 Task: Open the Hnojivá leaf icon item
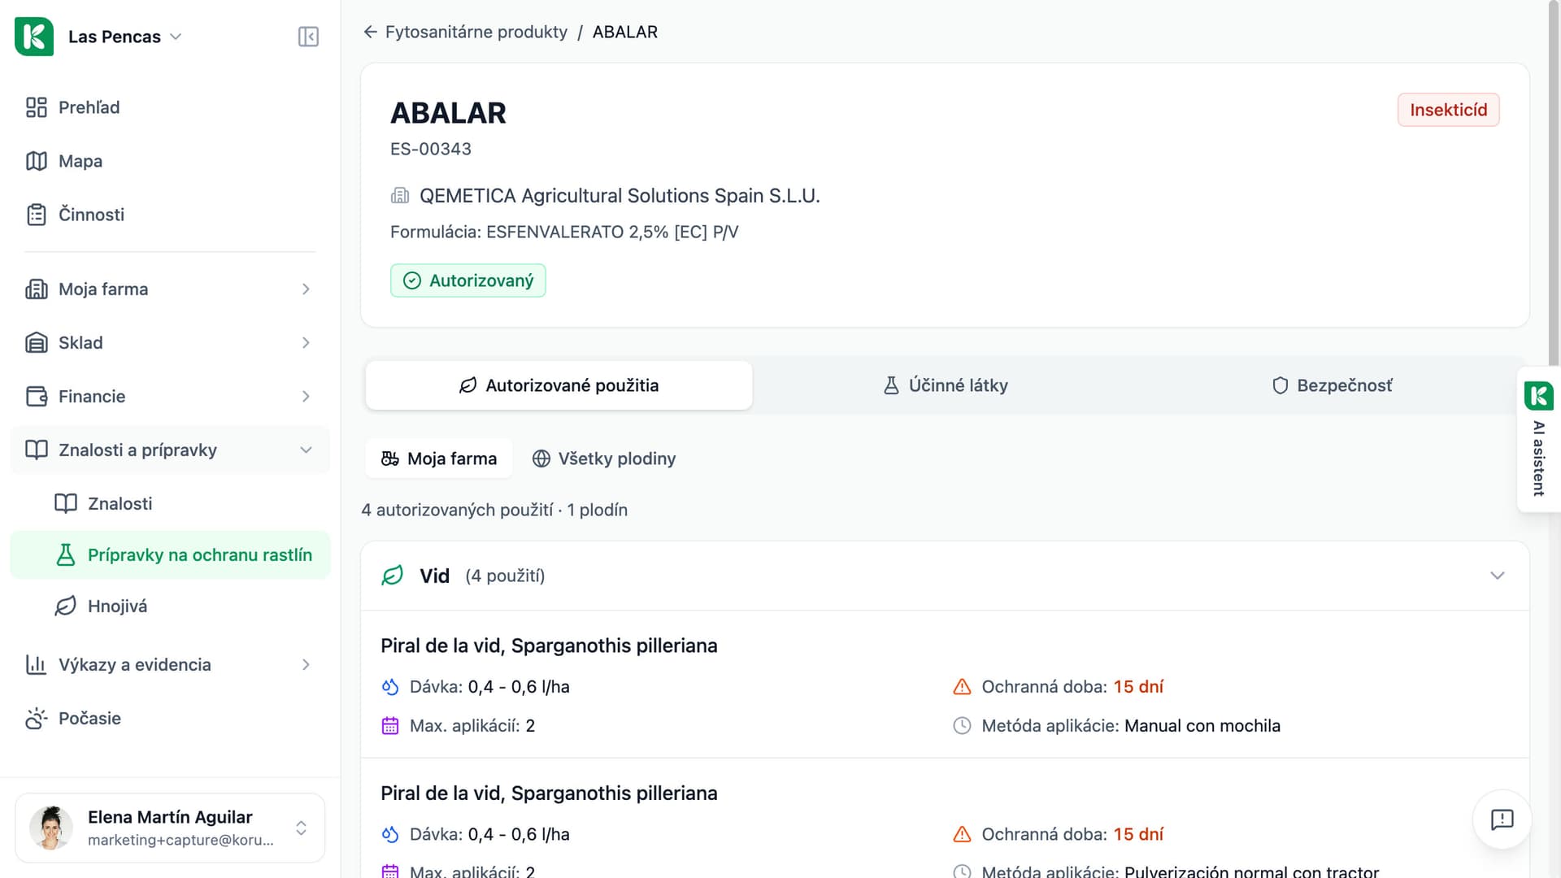[66, 606]
